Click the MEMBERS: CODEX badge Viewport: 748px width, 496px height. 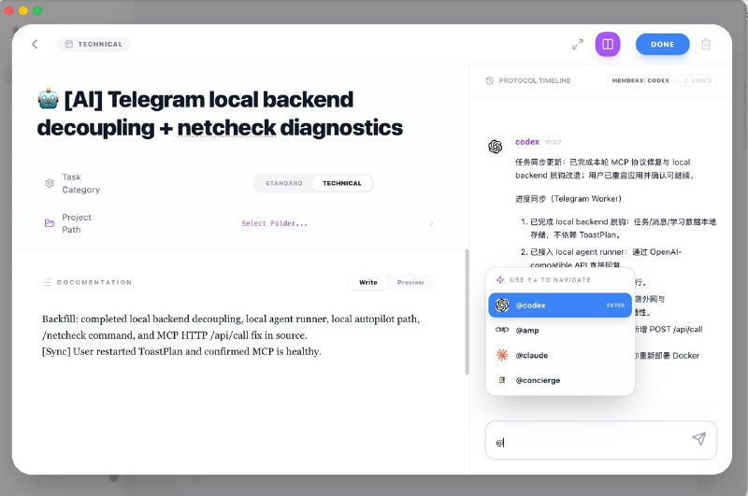[x=640, y=81]
